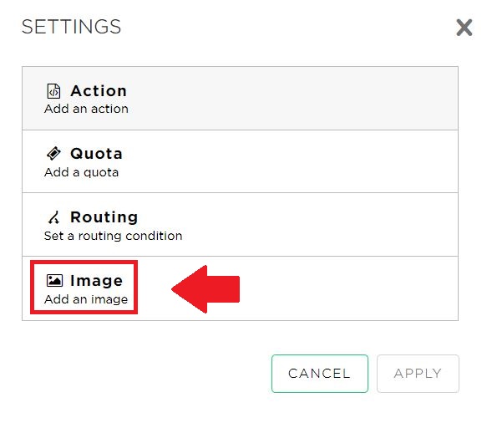
Task: Choose 'Set a routing condition' option
Action: [x=113, y=236]
